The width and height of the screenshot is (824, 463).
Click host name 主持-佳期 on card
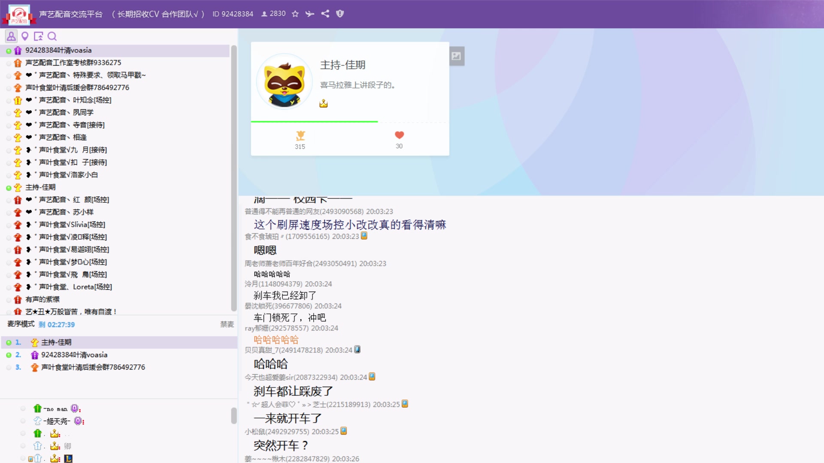point(342,65)
